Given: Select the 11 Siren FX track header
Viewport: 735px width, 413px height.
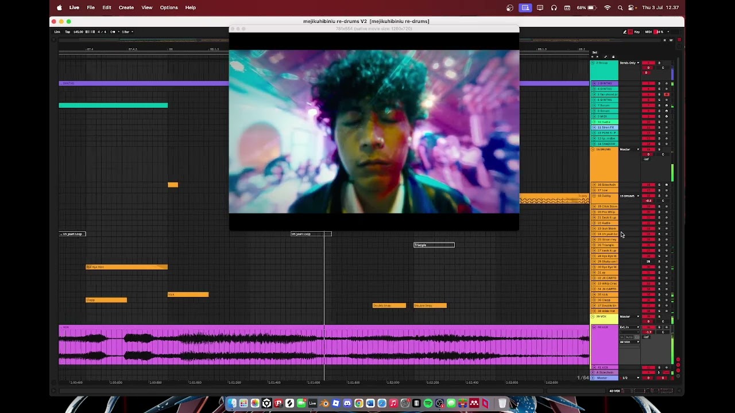Looking at the screenshot, I should 605,127.
